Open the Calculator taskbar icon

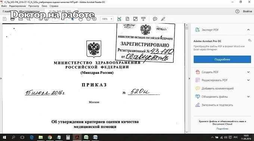pyautogui.click(x=68, y=137)
